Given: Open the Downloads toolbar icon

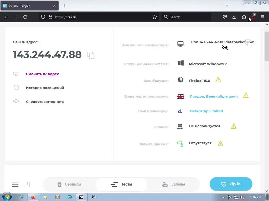Looking at the screenshot, I should coord(234,17).
